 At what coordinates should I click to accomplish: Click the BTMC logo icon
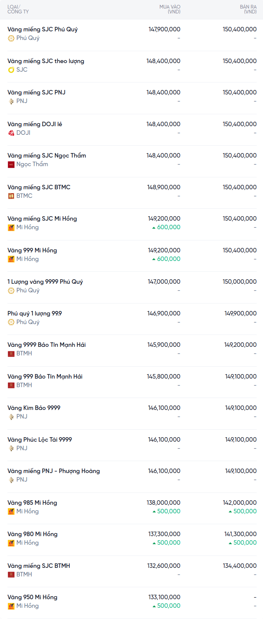point(11,196)
